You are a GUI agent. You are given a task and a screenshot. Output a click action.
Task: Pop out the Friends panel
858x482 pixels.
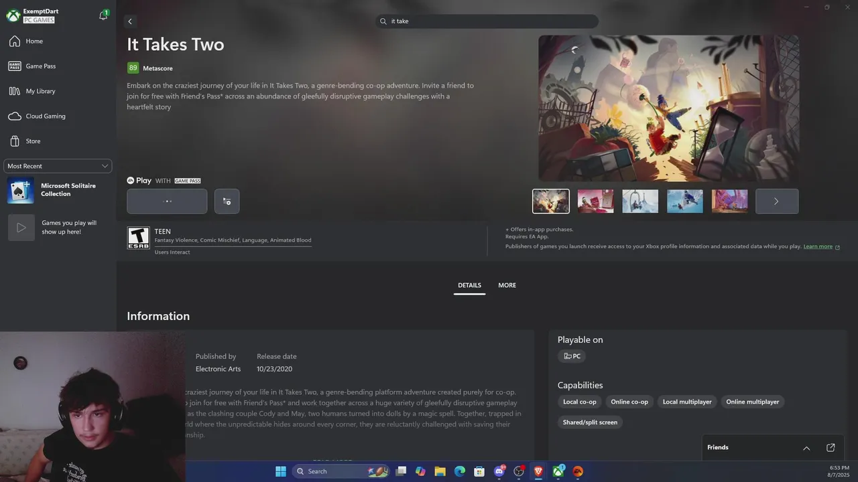click(x=831, y=448)
